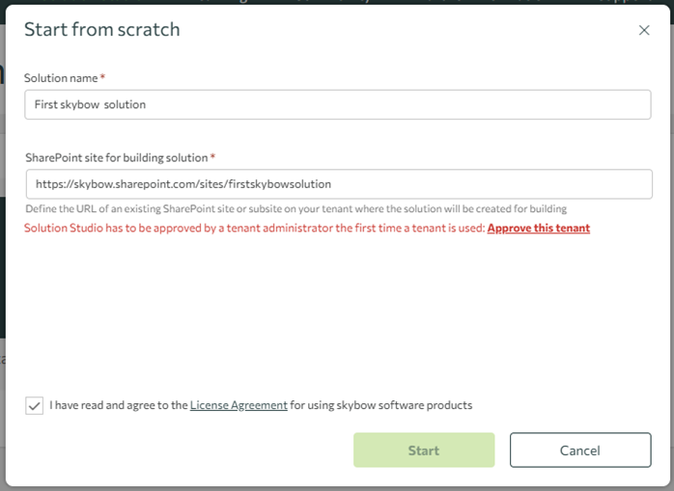Click "for using skybow software products" text

381,405
